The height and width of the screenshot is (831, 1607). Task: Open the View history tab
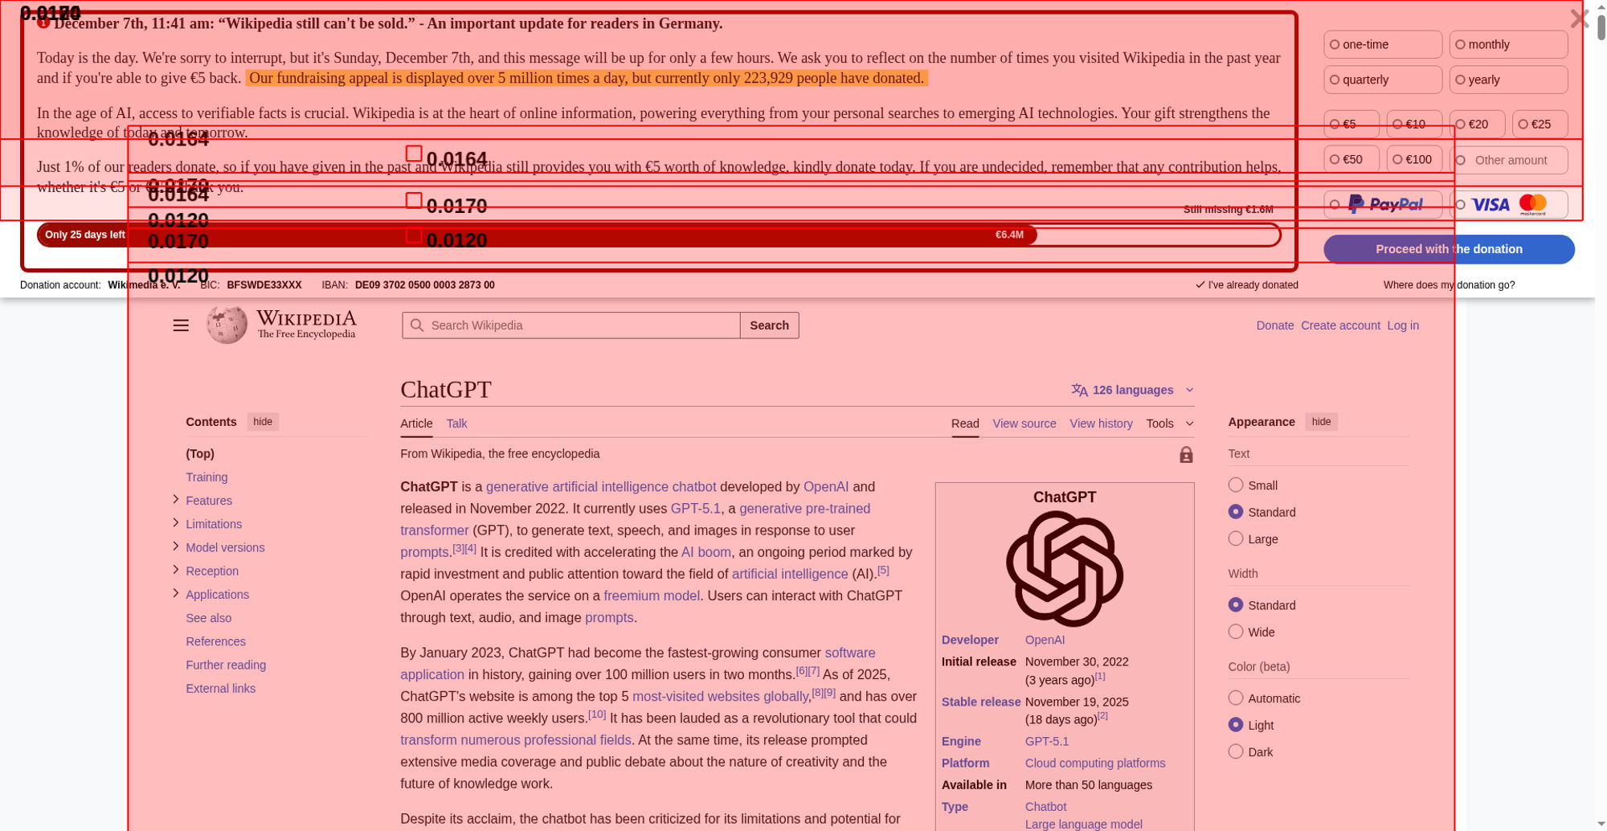coord(1101,424)
